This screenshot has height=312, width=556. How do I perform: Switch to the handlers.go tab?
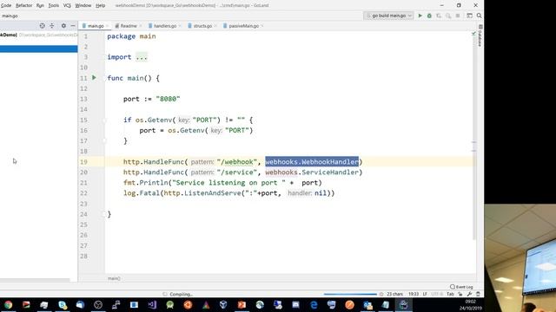(x=165, y=26)
